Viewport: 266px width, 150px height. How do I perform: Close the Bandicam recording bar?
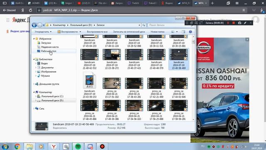click(251, 23)
